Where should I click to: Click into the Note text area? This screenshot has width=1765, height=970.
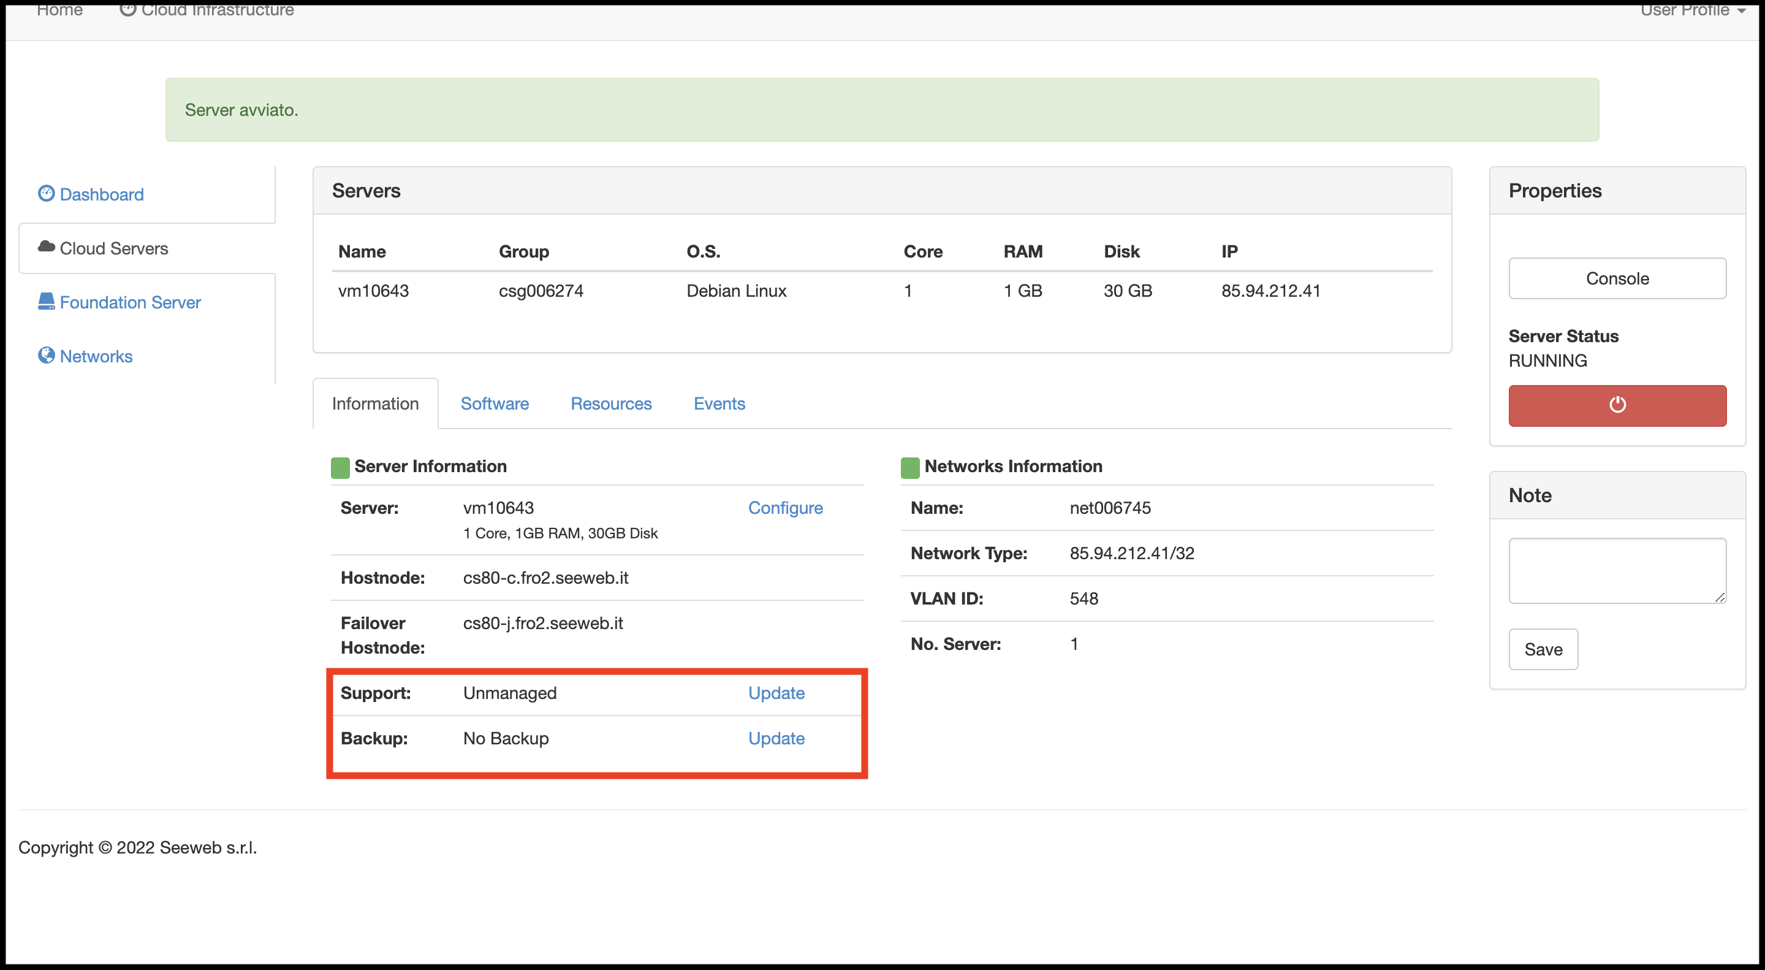tap(1617, 571)
